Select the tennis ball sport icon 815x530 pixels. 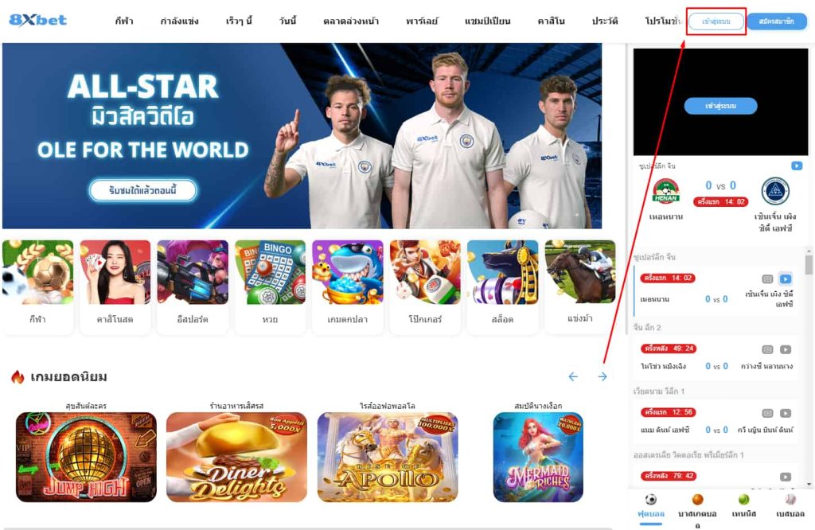tap(744, 499)
